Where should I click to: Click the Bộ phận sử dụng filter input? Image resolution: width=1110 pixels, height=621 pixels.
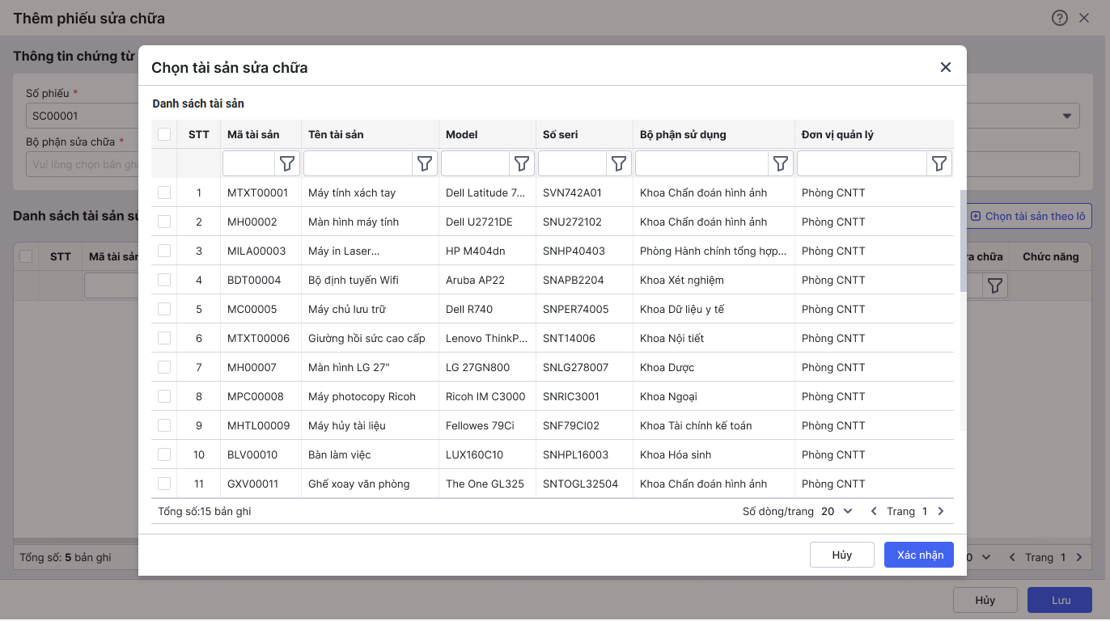pyautogui.click(x=702, y=164)
